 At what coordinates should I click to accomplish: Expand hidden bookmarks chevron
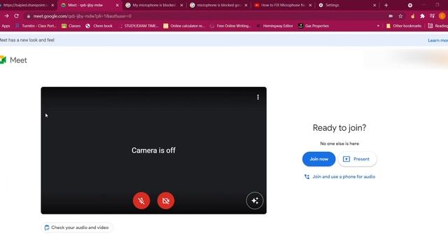pos(378,26)
